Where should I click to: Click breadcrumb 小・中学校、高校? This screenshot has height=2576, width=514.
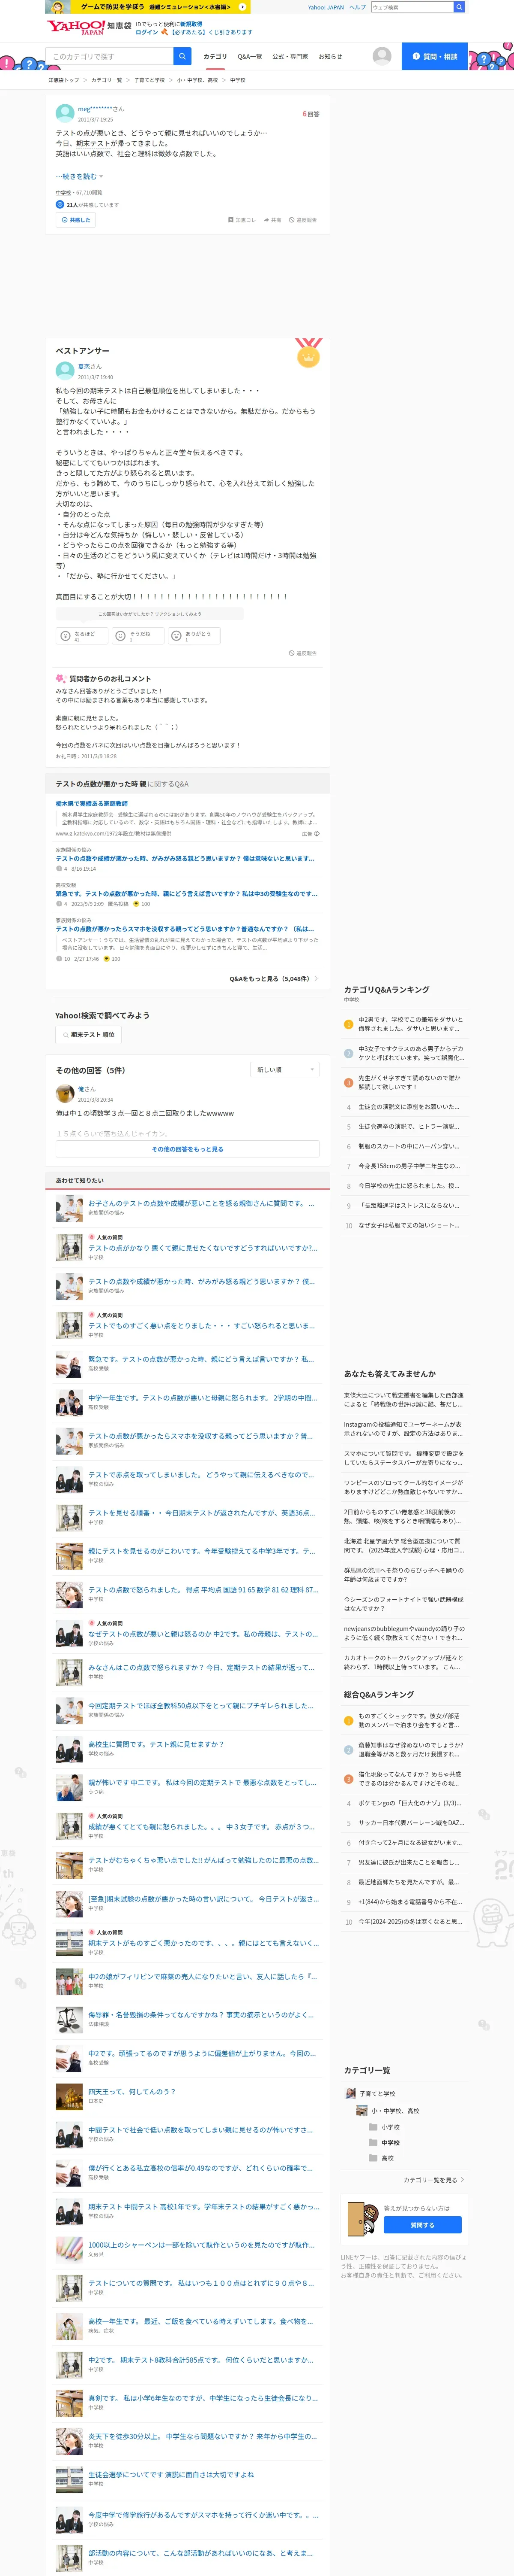tap(197, 80)
